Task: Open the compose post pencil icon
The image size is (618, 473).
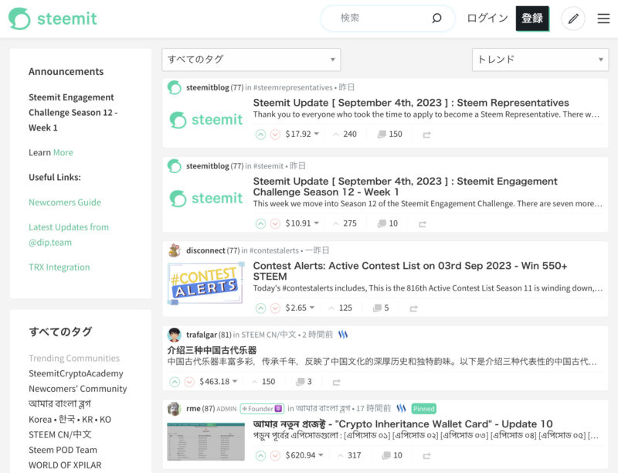Action: click(573, 19)
